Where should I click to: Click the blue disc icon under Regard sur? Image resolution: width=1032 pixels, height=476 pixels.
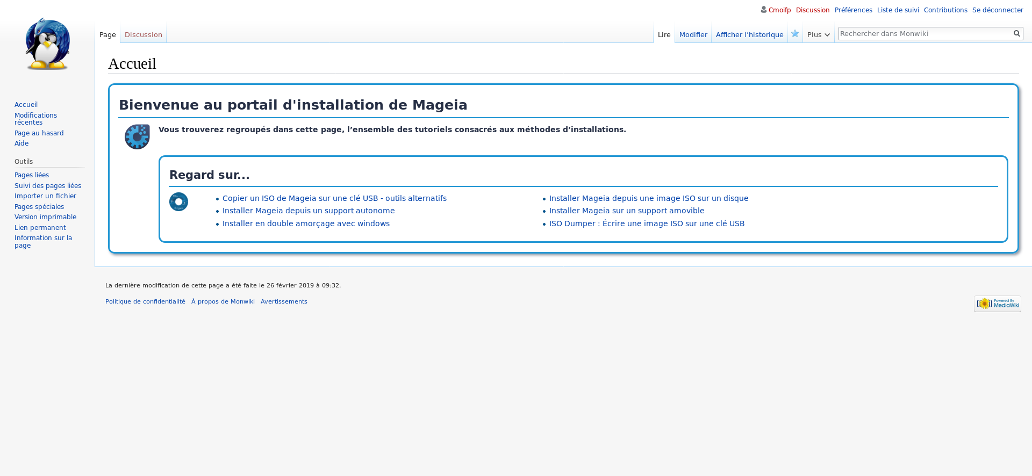178,202
